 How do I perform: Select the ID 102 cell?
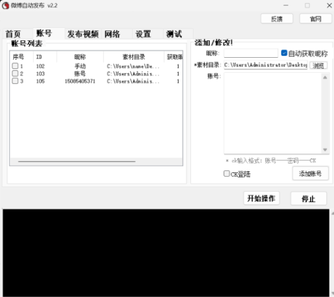40,66
